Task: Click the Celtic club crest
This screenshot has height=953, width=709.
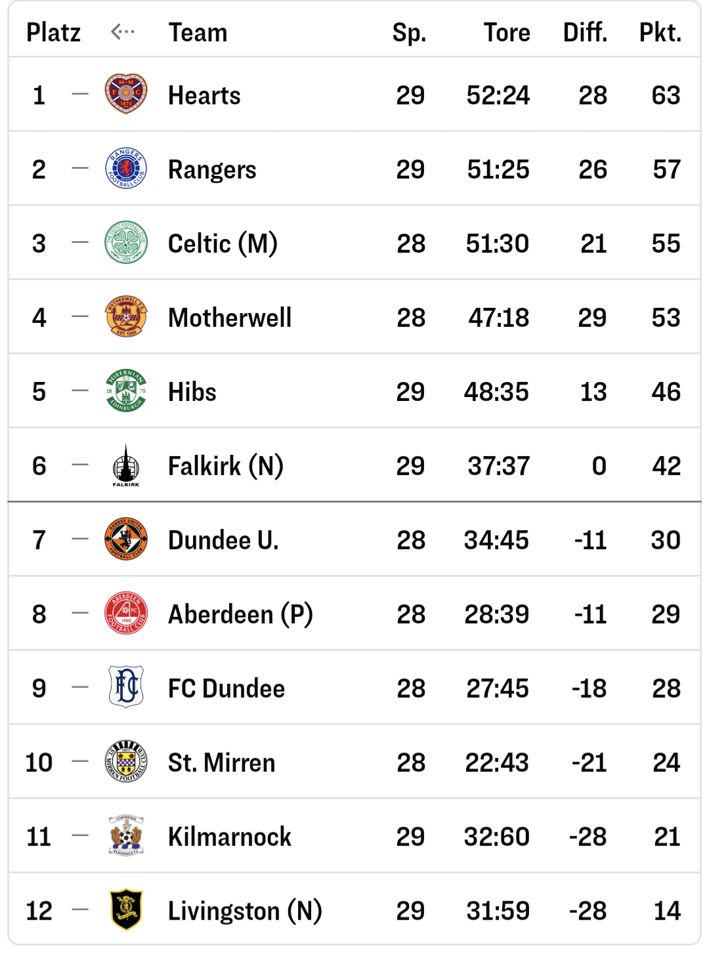Action: point(126,243)
